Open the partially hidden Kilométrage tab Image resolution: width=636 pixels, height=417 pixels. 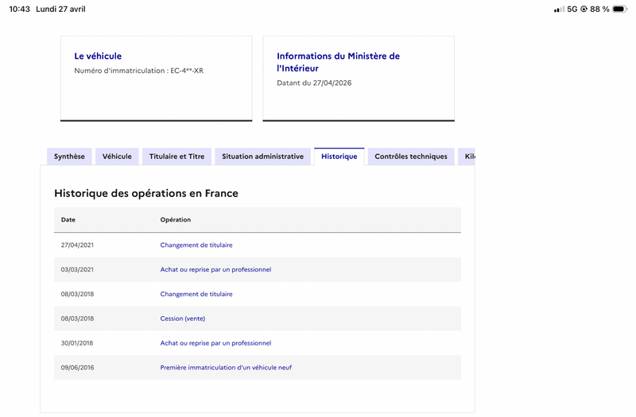click(467, 156)
